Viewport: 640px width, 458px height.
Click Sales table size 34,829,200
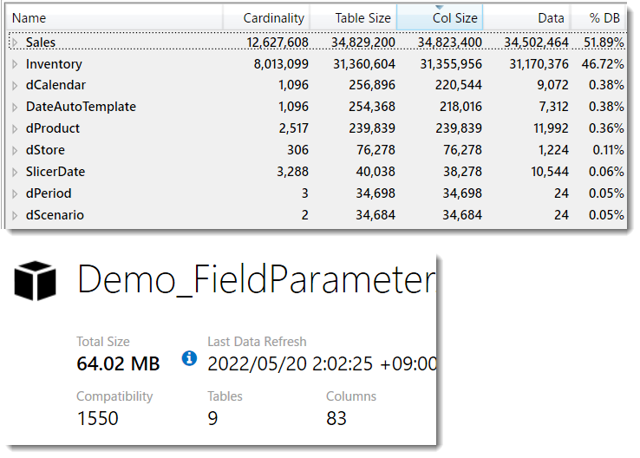(363, 43)
